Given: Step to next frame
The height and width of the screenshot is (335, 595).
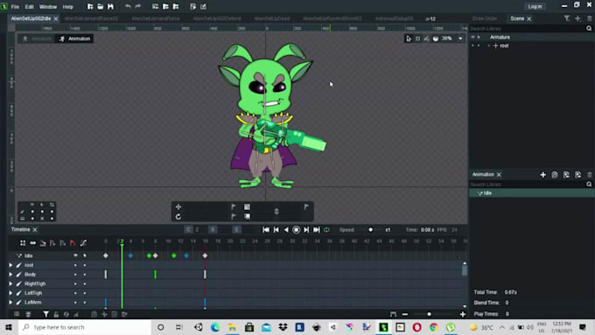Looking at the screenshot, I should click(x=306, y=229).
